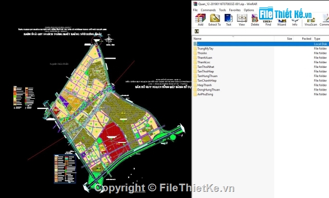Open the Commands menu
The width and height of the screenshot is (329, 198).
[208, 10]
